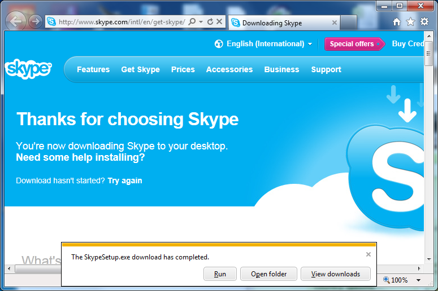Open the zoom level dropdown arrow
This screenshot has height=291, width=438.
point(419,280)
